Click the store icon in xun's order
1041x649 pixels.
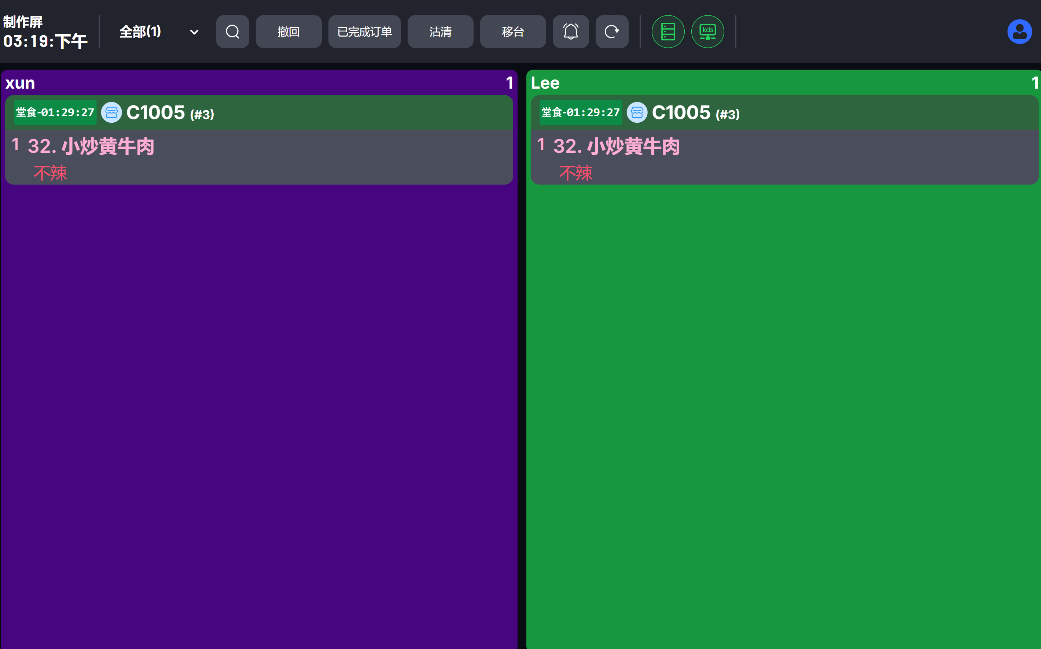click(111, 112)
